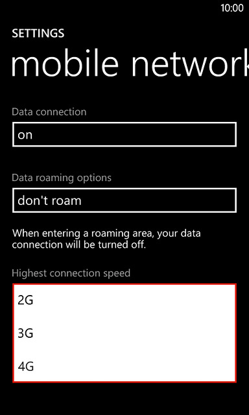Tap the line 'connection will be turned off'

(x=79, y=245)
